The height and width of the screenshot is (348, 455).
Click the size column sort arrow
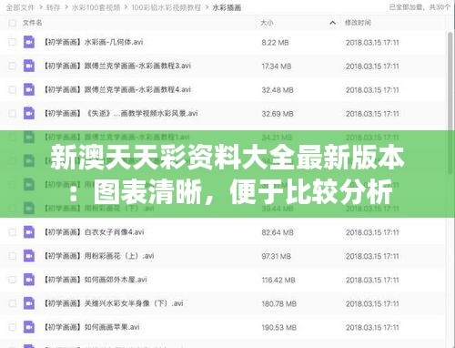tap(332, 23)
